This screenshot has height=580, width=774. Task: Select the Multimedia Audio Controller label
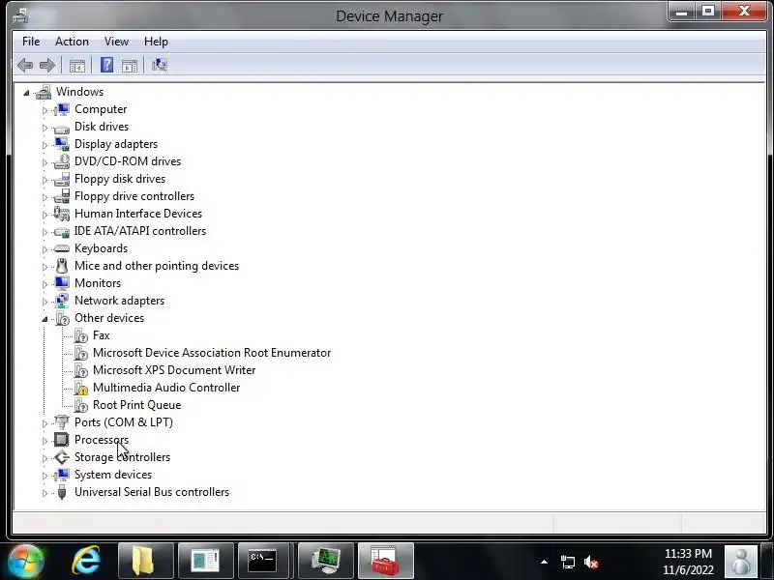tap(166, 388)
